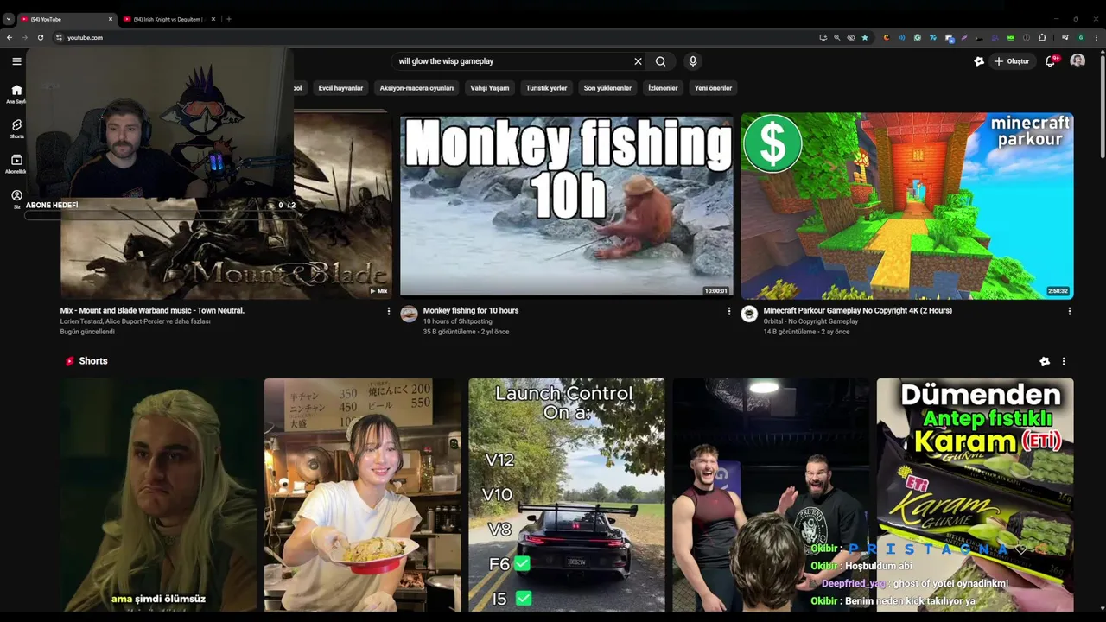Open the account avatar menu

1077,61
